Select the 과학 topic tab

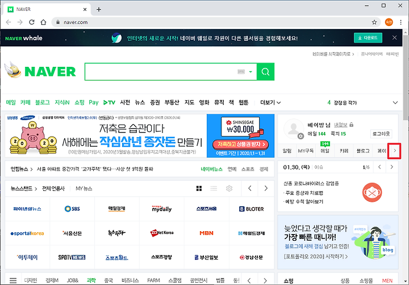[91, 280]
